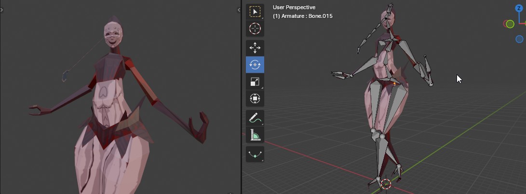
Task: Click the divider between the two viewports
Action: click(241, 97)
